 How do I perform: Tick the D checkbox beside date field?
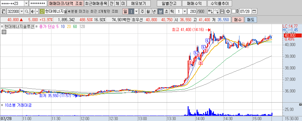coord(234,12)
